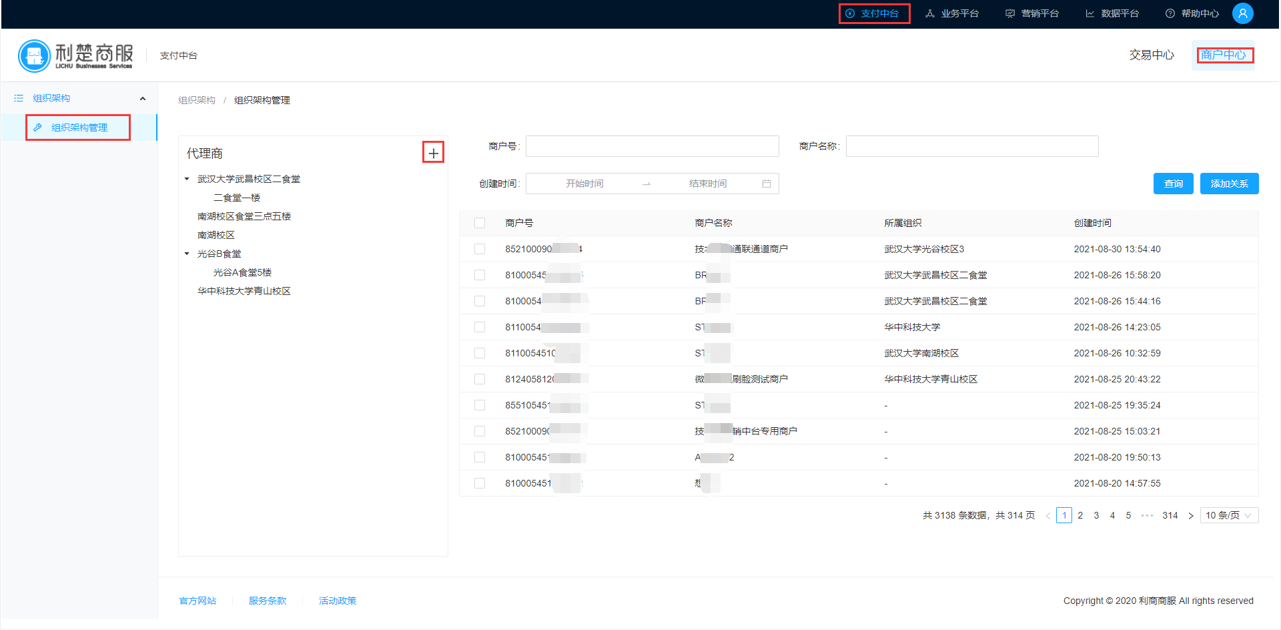Open 支付中台 in top navigation
Screen dimensions: 1281x630
coord(872,13)
